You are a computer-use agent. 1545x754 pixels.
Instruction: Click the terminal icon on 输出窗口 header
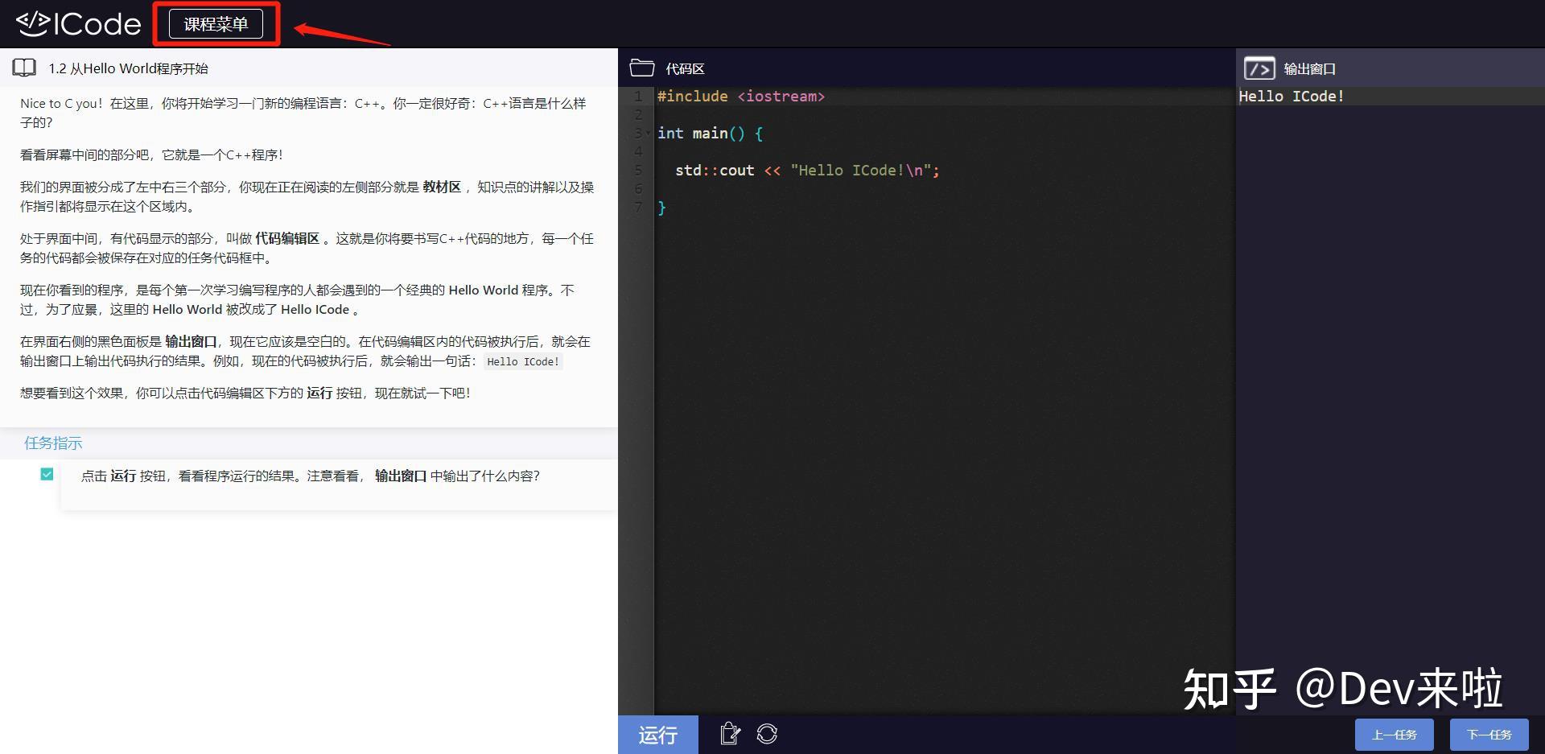(1260, 68)
